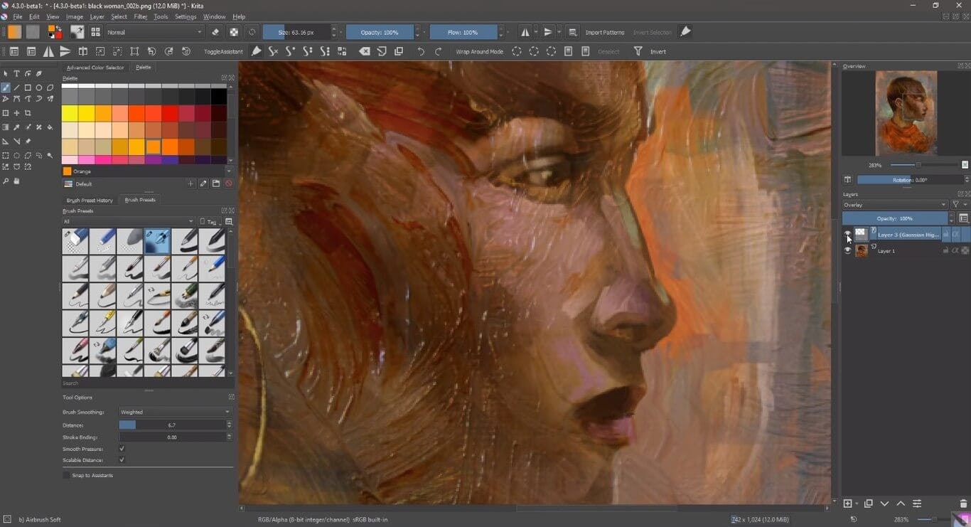Click the brush Opacity slider in toolbar
Screen dimensions: 971x527
380,32
